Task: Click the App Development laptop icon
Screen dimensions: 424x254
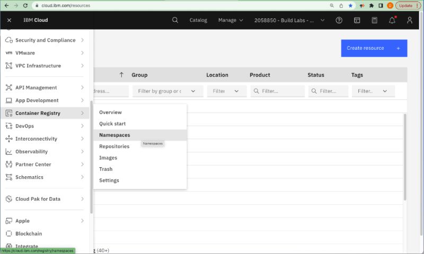Action: coord(9,101)
